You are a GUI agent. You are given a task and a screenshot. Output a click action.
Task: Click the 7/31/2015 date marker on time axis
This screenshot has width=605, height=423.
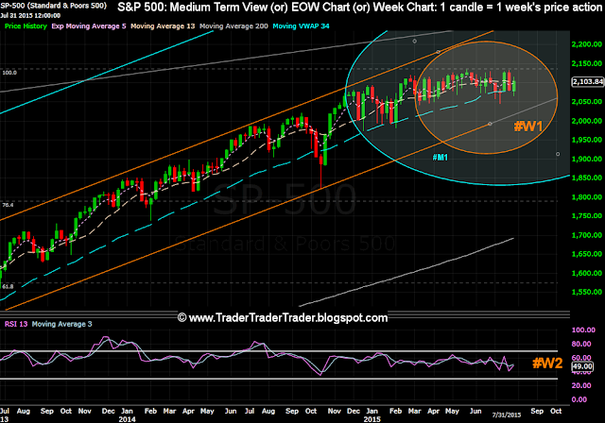(507, 415)
